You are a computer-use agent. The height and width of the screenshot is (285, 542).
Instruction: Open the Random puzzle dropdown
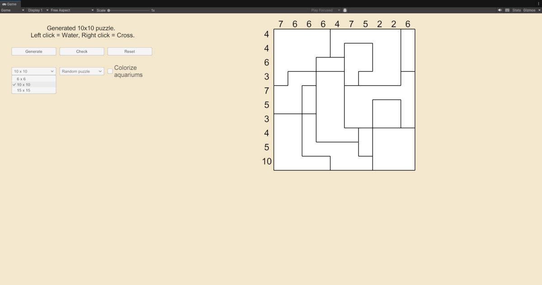point(82,71)
